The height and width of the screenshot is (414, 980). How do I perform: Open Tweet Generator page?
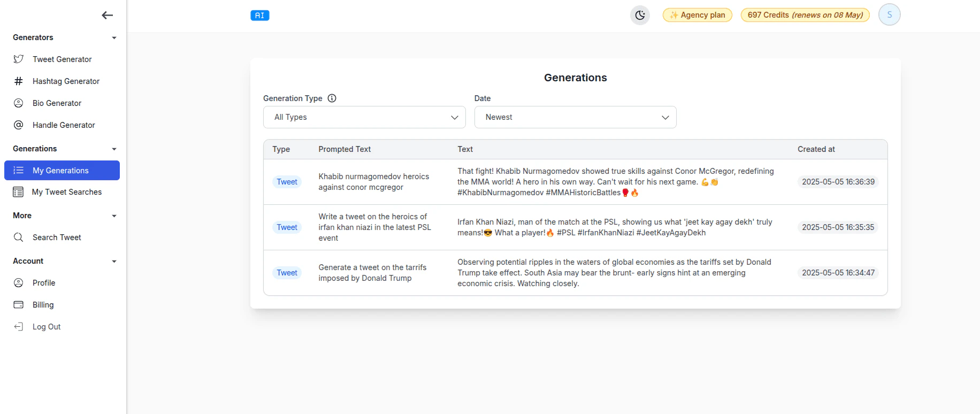(62, 59)
